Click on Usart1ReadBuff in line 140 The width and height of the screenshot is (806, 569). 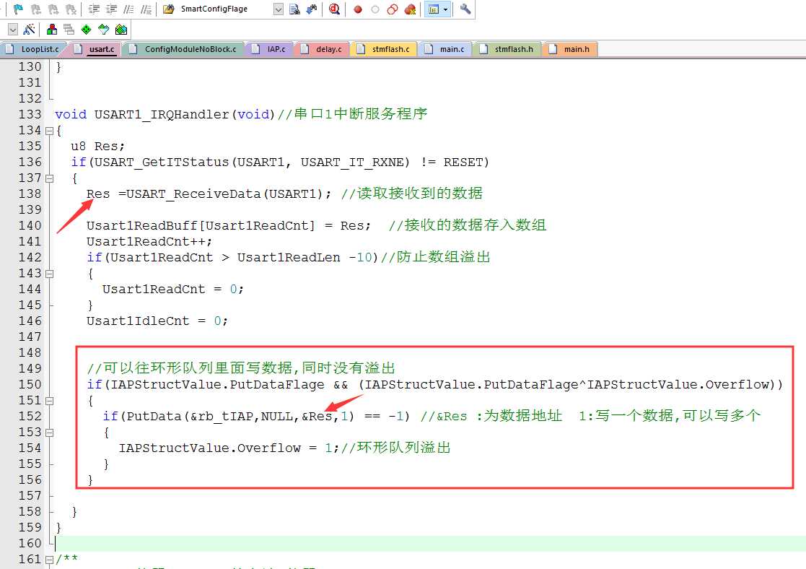[142, 225]
